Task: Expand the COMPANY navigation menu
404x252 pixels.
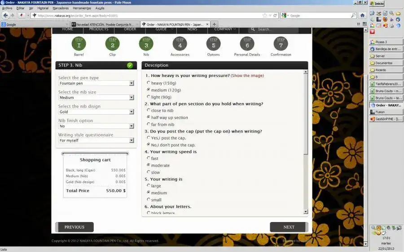Action: click(x=223, y=29)
